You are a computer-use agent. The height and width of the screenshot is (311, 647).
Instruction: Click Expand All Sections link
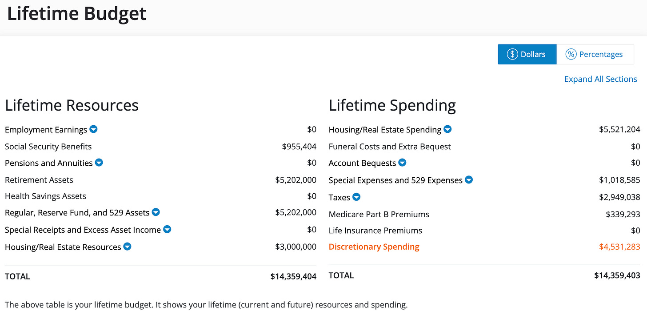click(600, 79)
